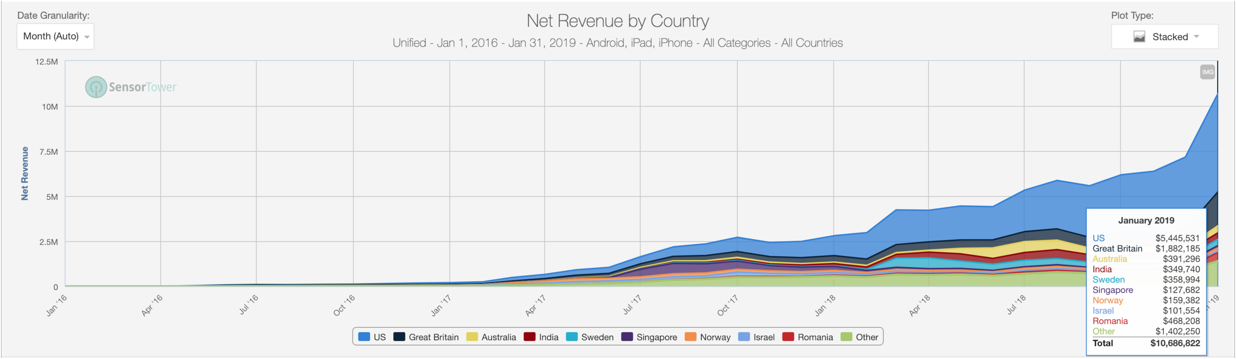
Task: Click the Singapore legend swatch icon
Action: (x=627, y=337)
